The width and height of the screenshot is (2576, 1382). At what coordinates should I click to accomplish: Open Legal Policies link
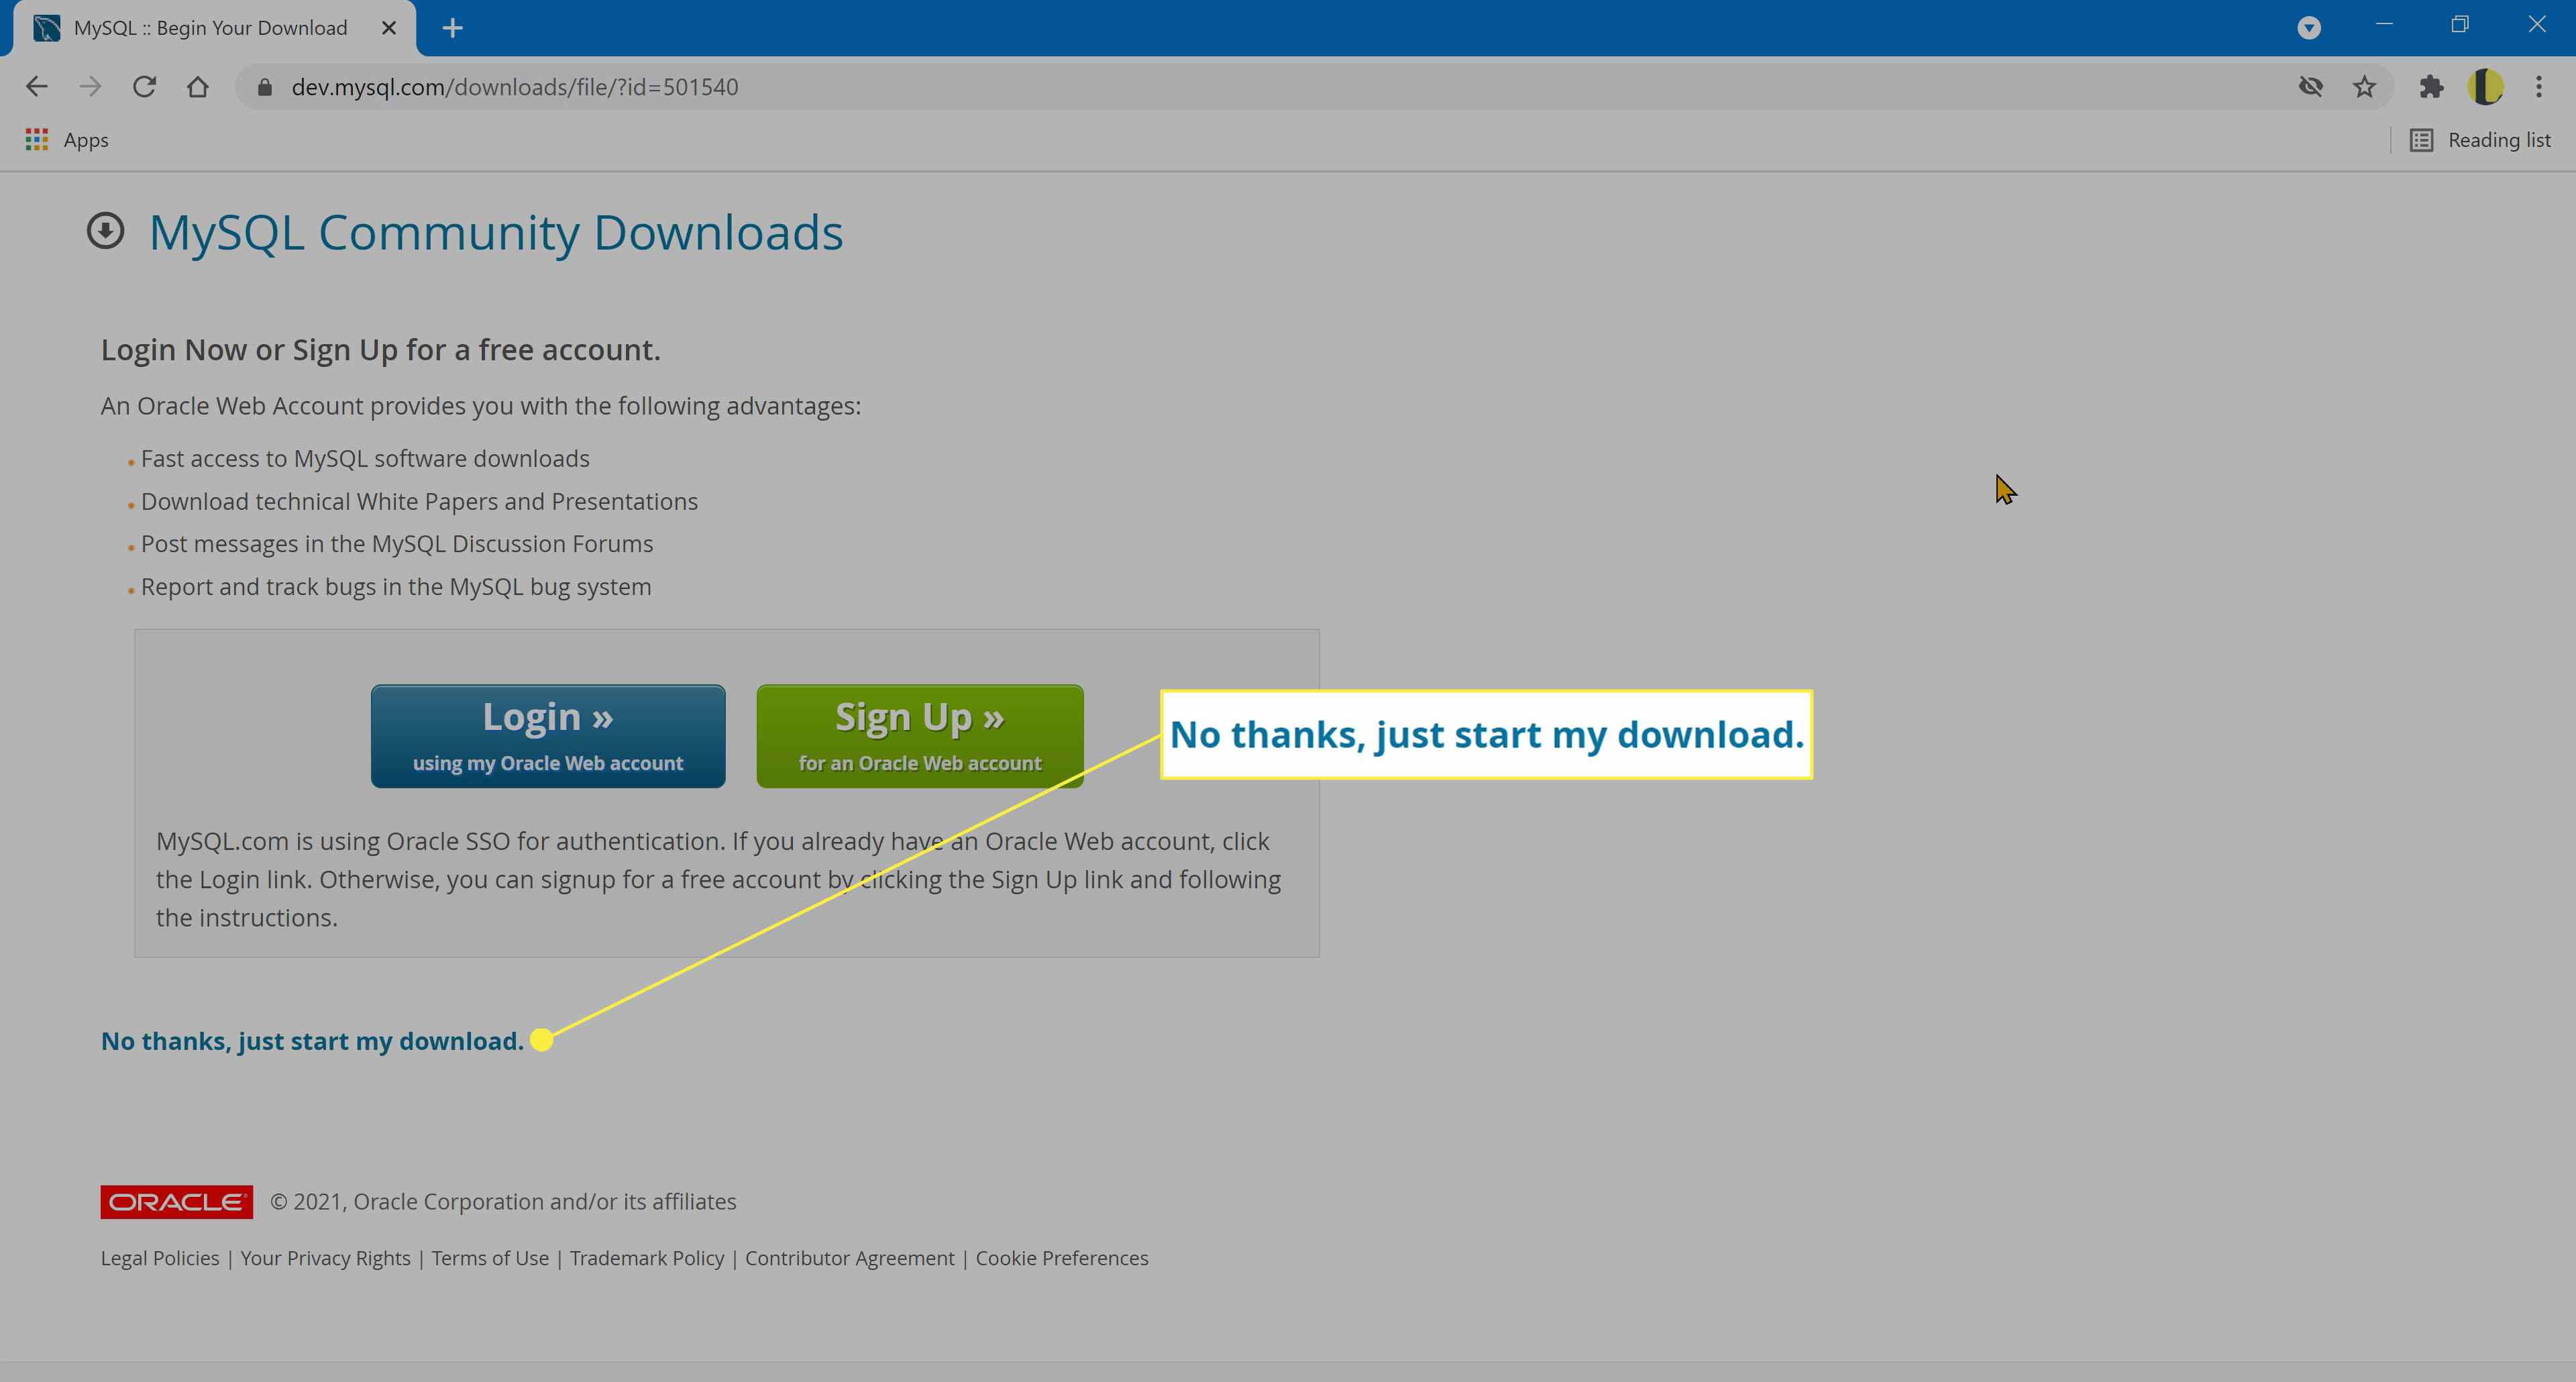pos(160,1258)
